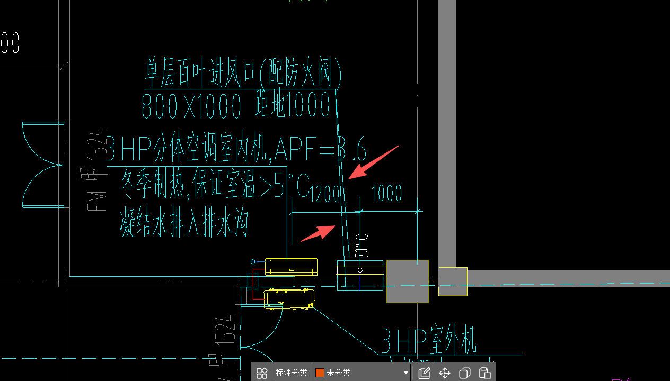
Task: Select the edit annotation pencil icon
Action: [424, 373]
